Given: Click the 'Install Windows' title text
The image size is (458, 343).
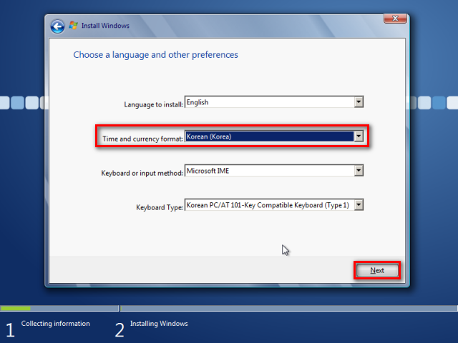Looking at the screenshot, I should (105, 26).
